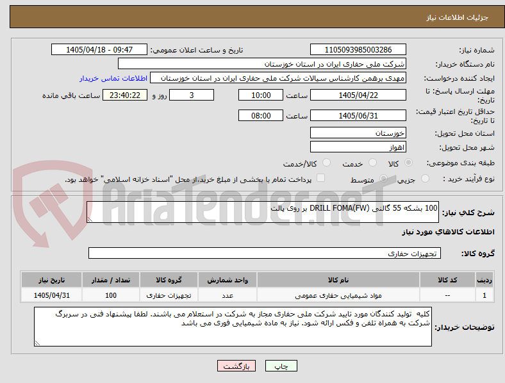Image resolution: width=505 pixels, height=383 pixels.
Task: Click the row number cell 1
Action: (x=484, y=295)
